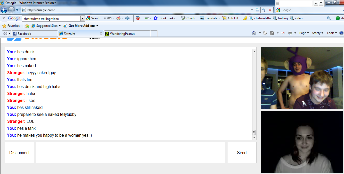Open the Get More Add-ons link

click(81, 26)
